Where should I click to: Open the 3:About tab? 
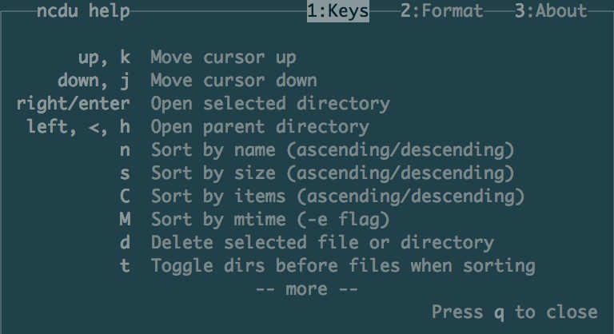click(x=551, y=11)
